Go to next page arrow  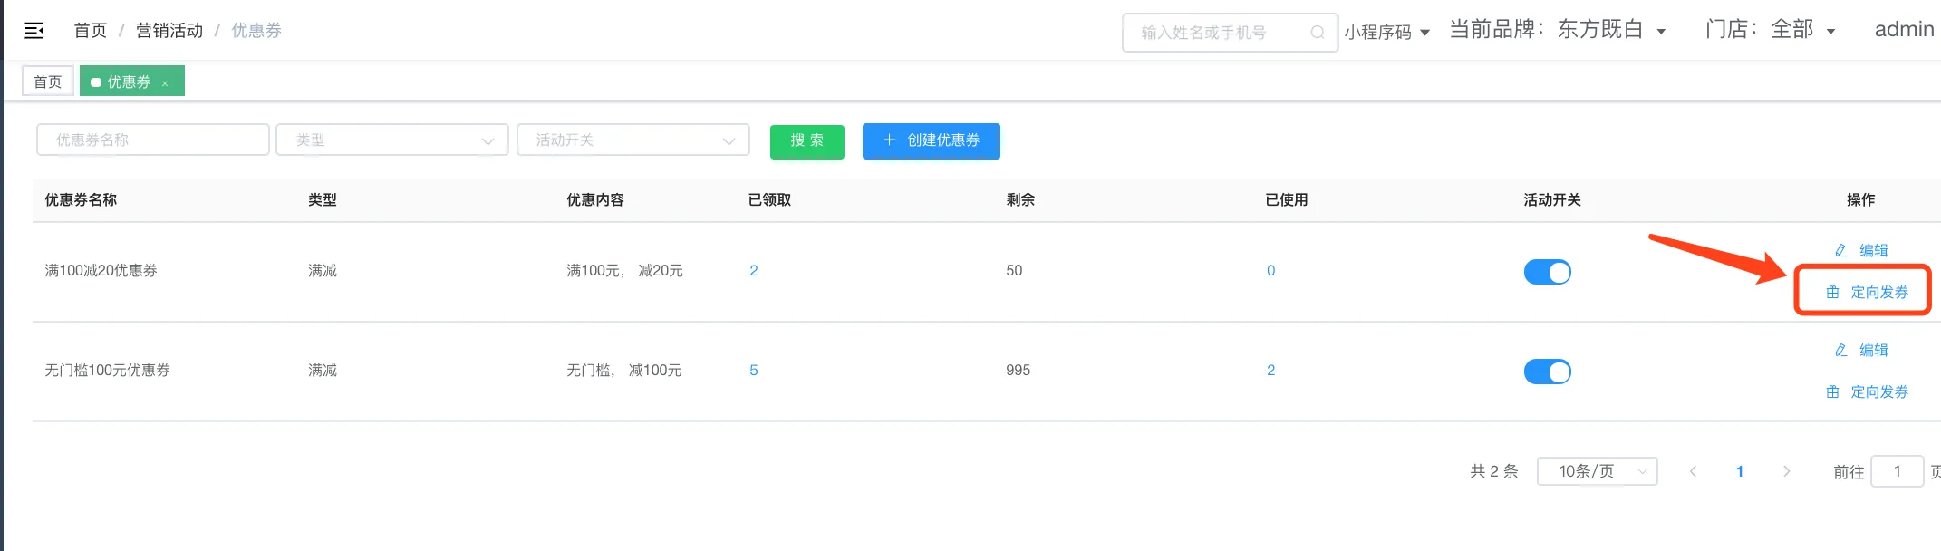click(1786, 471)
